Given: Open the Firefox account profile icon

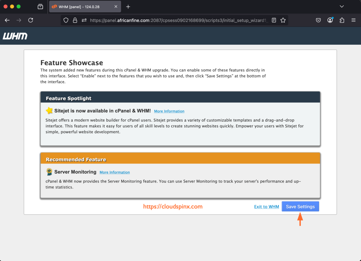Looking at the screenshot, I should [x=330, y=20].
